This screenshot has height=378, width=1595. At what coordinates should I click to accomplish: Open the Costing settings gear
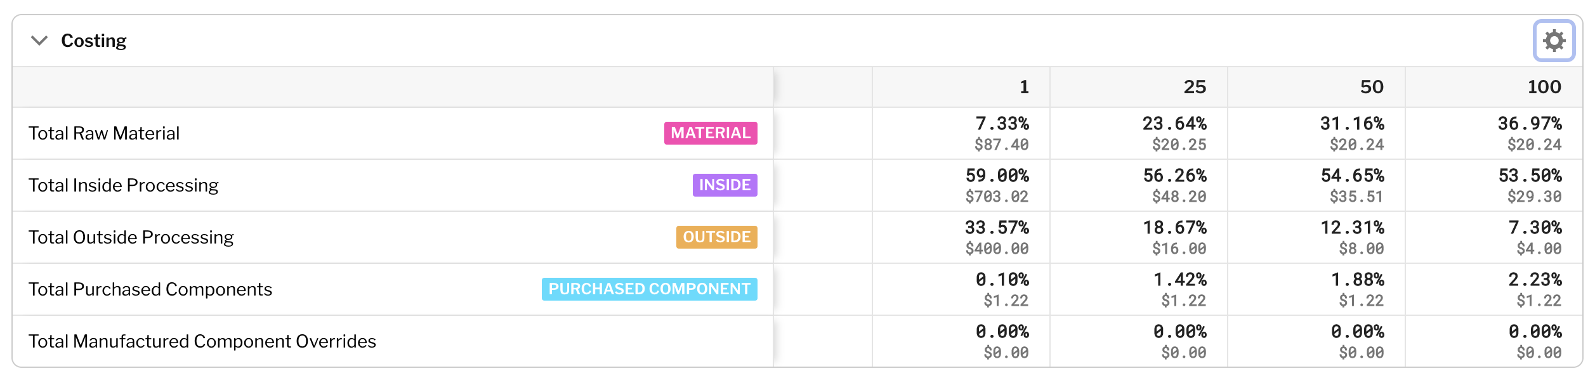coord(1554,40)
